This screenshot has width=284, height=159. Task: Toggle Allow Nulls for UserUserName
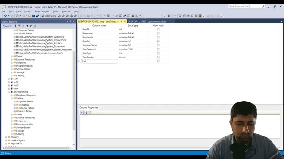coord(158,45)
